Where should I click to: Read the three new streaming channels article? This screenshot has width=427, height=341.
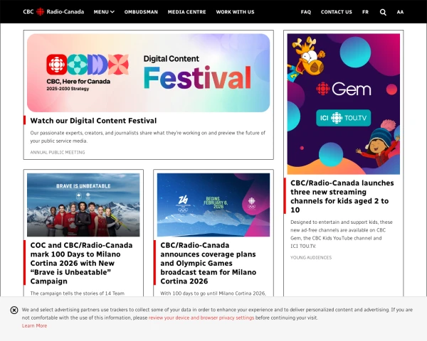(x=342, y=196)
